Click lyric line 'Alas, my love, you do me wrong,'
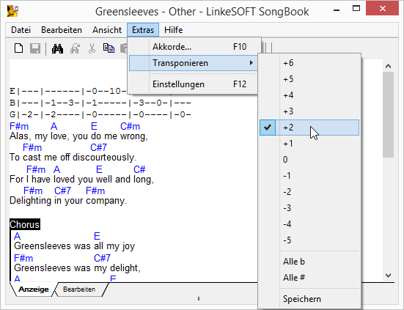404x310 pixels. pos(78,136)
